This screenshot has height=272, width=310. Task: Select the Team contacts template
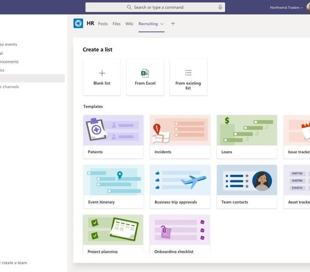tap(247, 187)
